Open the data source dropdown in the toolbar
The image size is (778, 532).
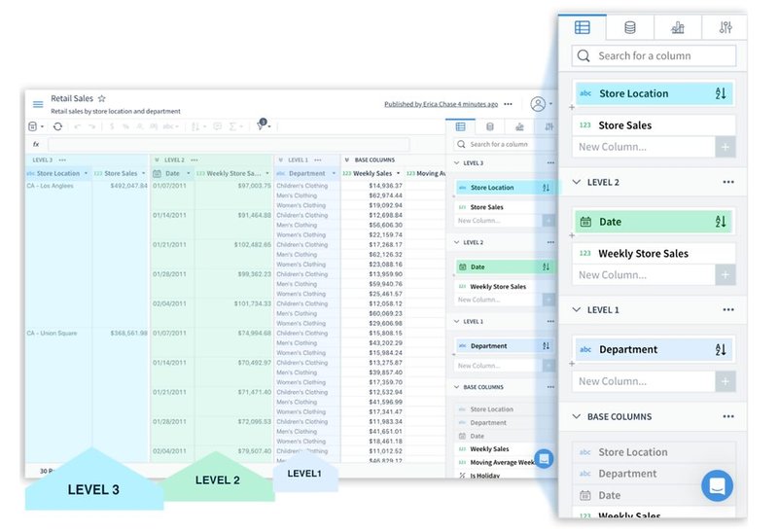point(35,126)
